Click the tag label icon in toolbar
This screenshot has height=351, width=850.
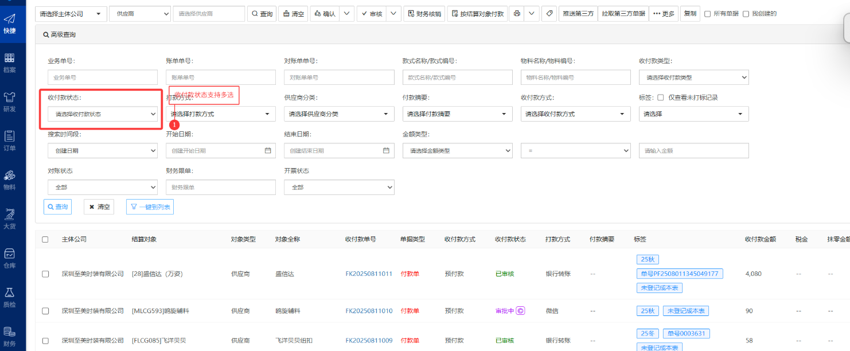pos(549,14)
